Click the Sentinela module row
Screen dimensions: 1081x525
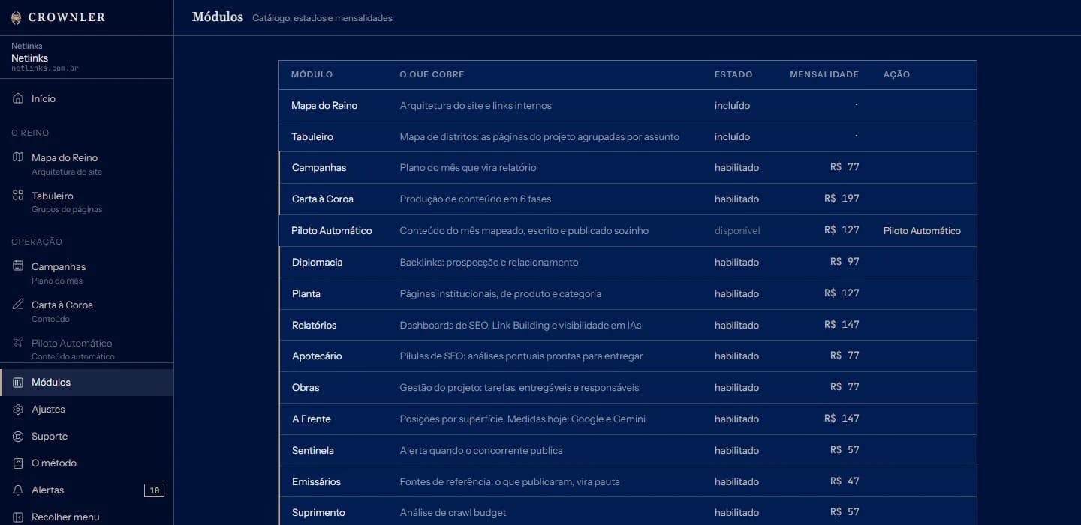tap(628, 450)
